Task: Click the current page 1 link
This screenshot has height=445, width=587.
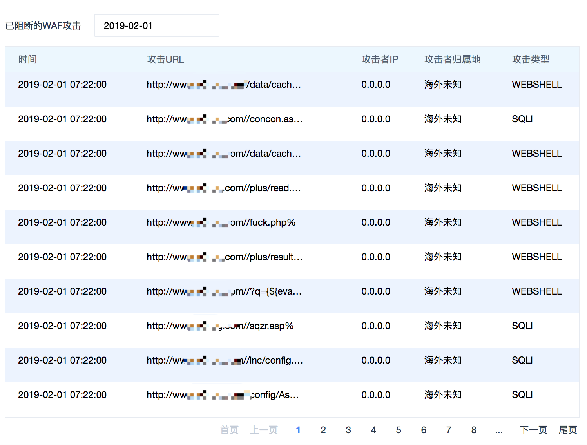Action: coord(298,430)
